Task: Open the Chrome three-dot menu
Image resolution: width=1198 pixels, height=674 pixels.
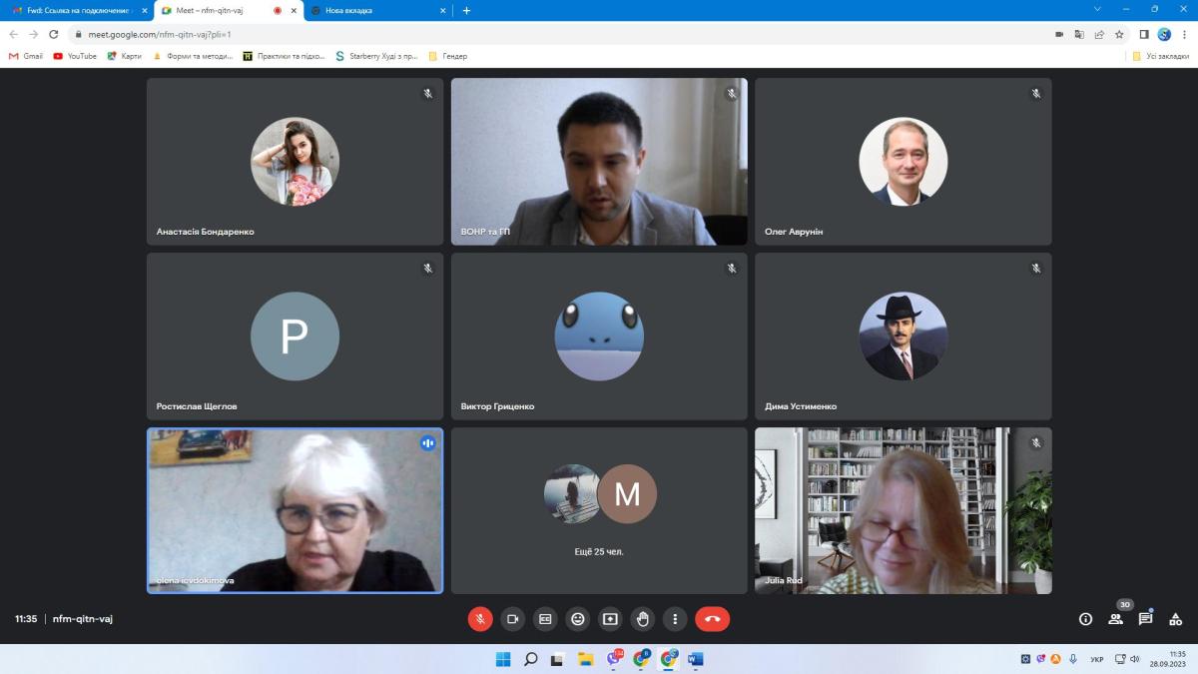Action: click(x=1184, y=34)
